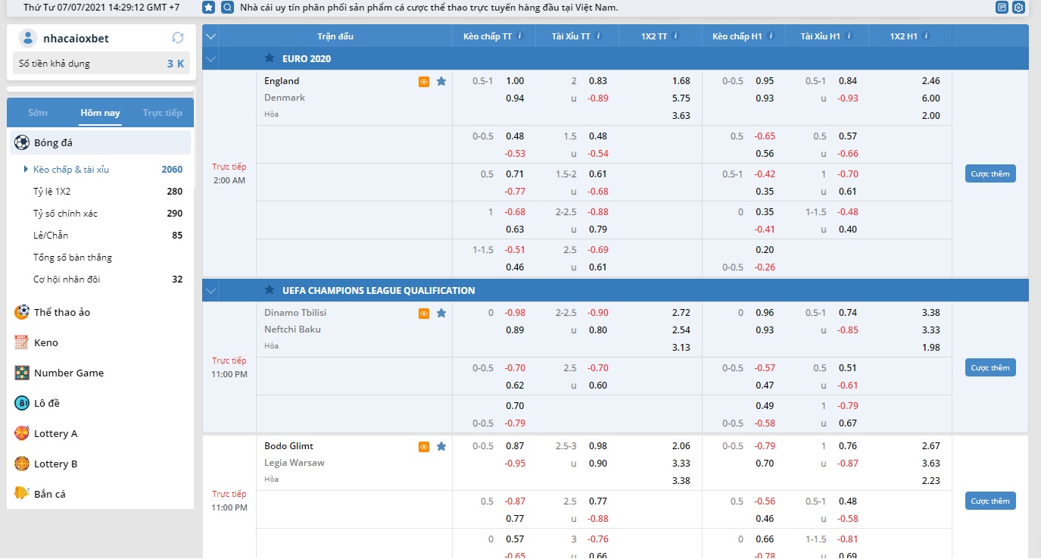Image resolution: width=1041 pixels, height=559 pixels.
Task: Toggle favorite star for Dinamo Tbilisi match
Action: (x=441, y=314)
